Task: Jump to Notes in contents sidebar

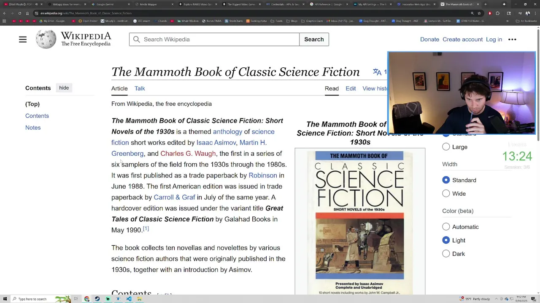Action: [33, 128]
